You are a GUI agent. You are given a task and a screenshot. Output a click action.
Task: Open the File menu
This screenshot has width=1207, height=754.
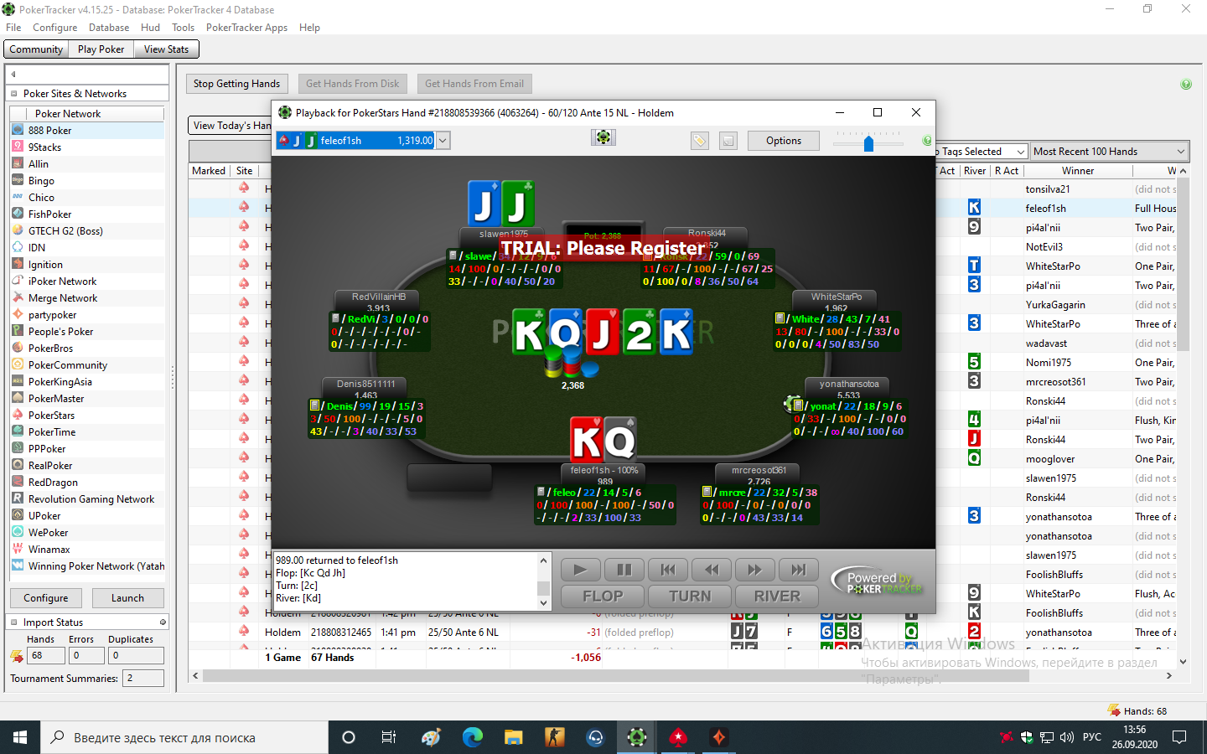point(13,28)
